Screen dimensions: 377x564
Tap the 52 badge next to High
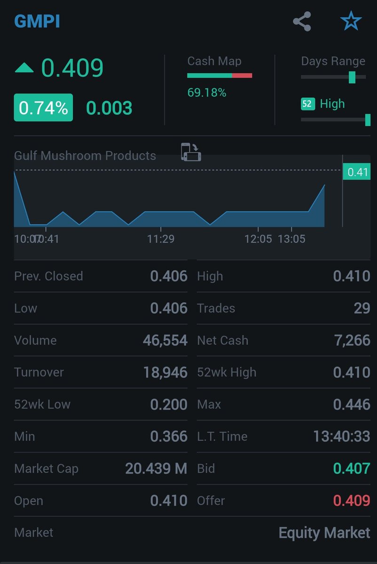[x=307, y=104]
